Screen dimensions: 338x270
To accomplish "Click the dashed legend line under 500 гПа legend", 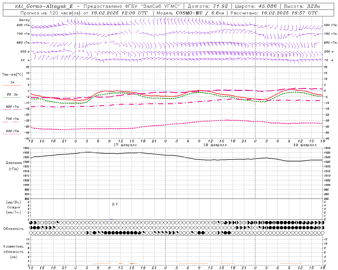I will click(12, 134).
